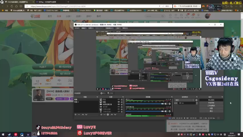Viewport: 243px width, 137px height.
Task: Open the 场景集合(S) menu in OBS
Action: pyautogui.click(x=109, y=28)
